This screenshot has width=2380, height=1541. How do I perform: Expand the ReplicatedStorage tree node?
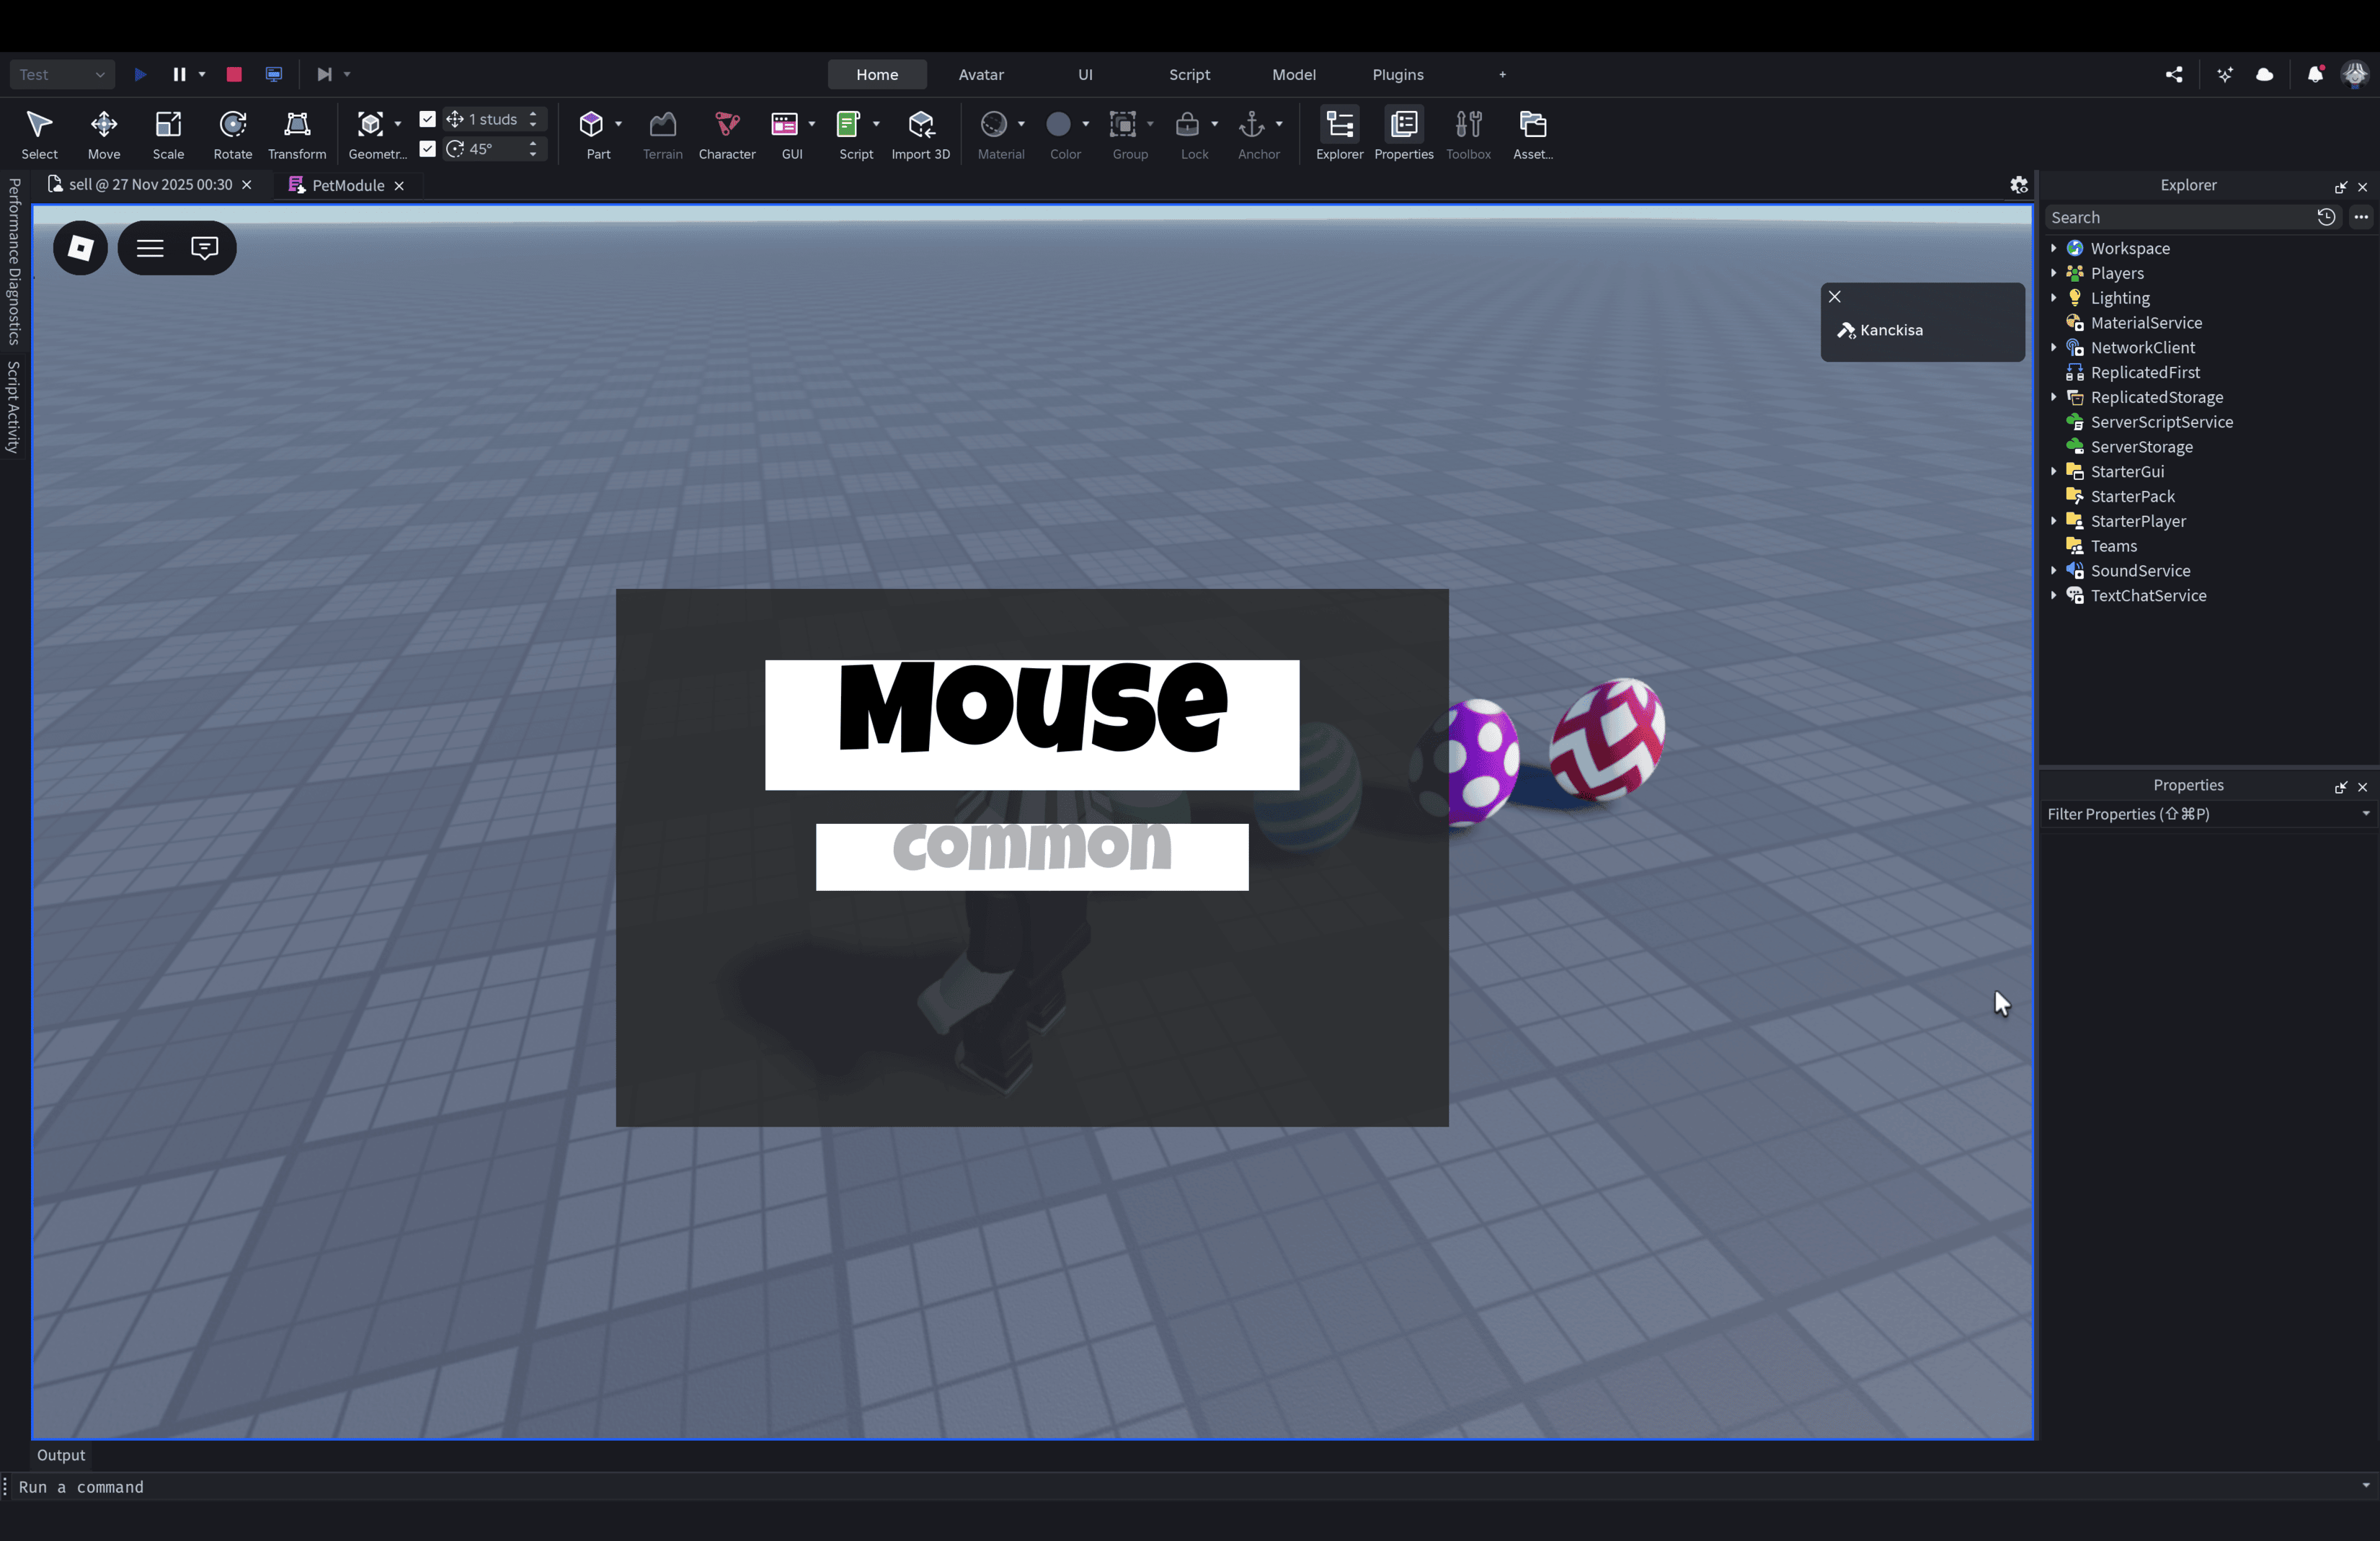click(x=2054, y=397)
